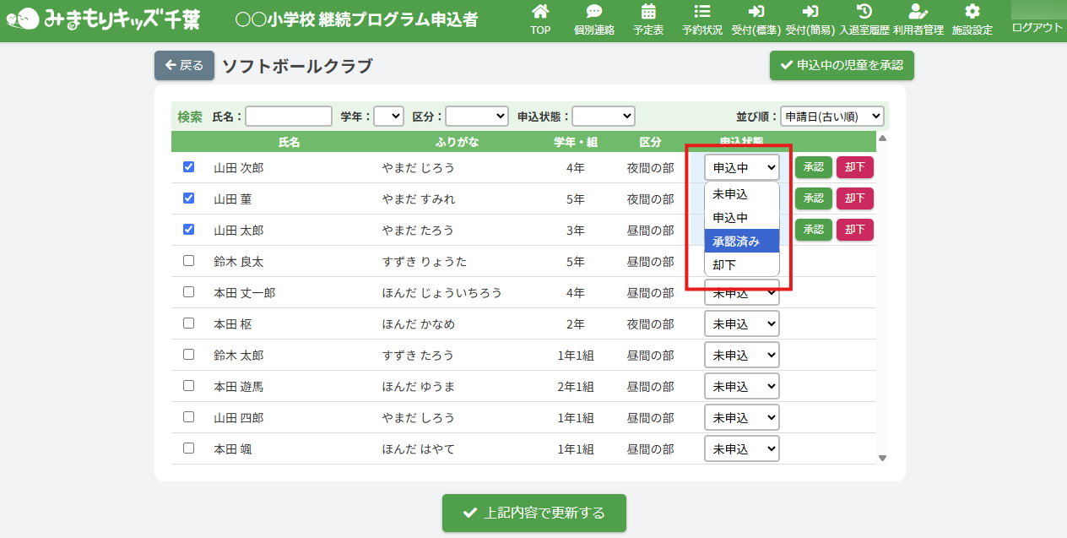Click the 氏名 search input field
The image size is (1067, 538).
[x=289, y=116]
